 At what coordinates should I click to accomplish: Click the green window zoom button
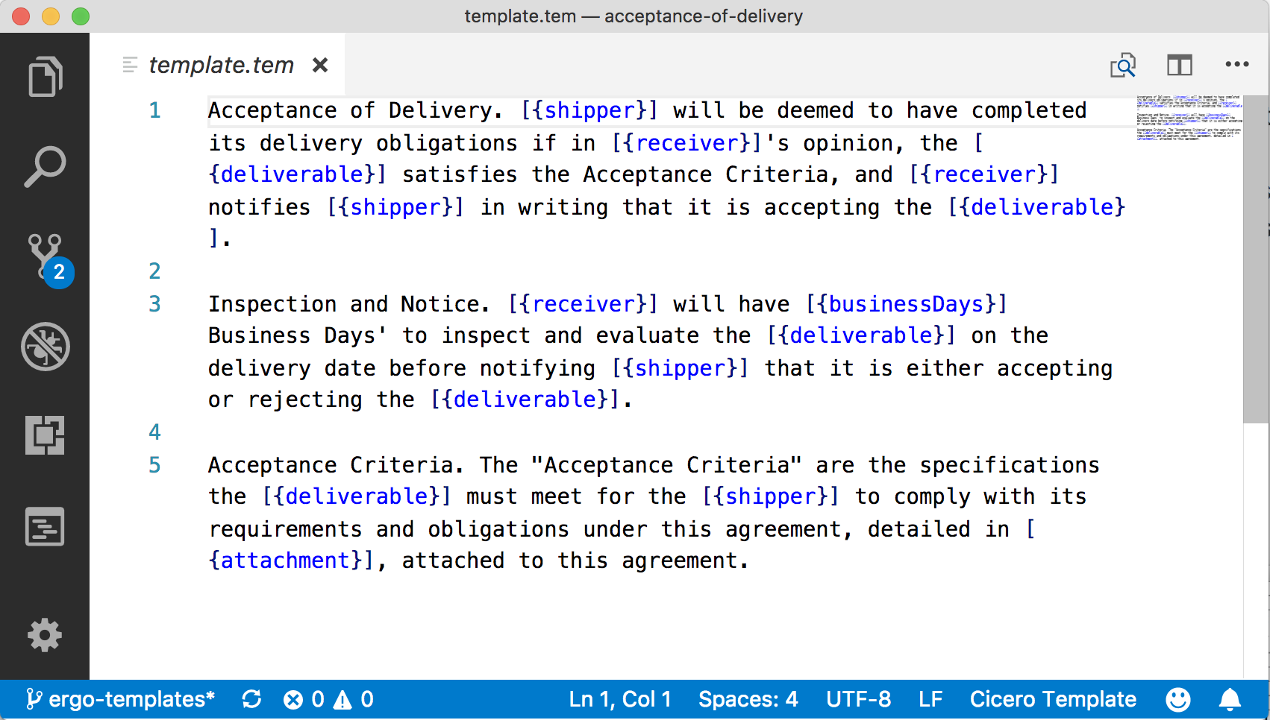(81, 16)
